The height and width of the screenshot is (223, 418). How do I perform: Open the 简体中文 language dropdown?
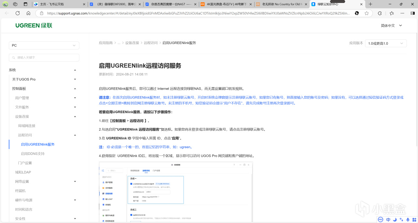(392, 25)
